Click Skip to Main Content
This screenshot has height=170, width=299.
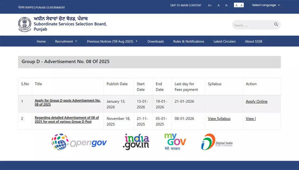click(185, 5)
